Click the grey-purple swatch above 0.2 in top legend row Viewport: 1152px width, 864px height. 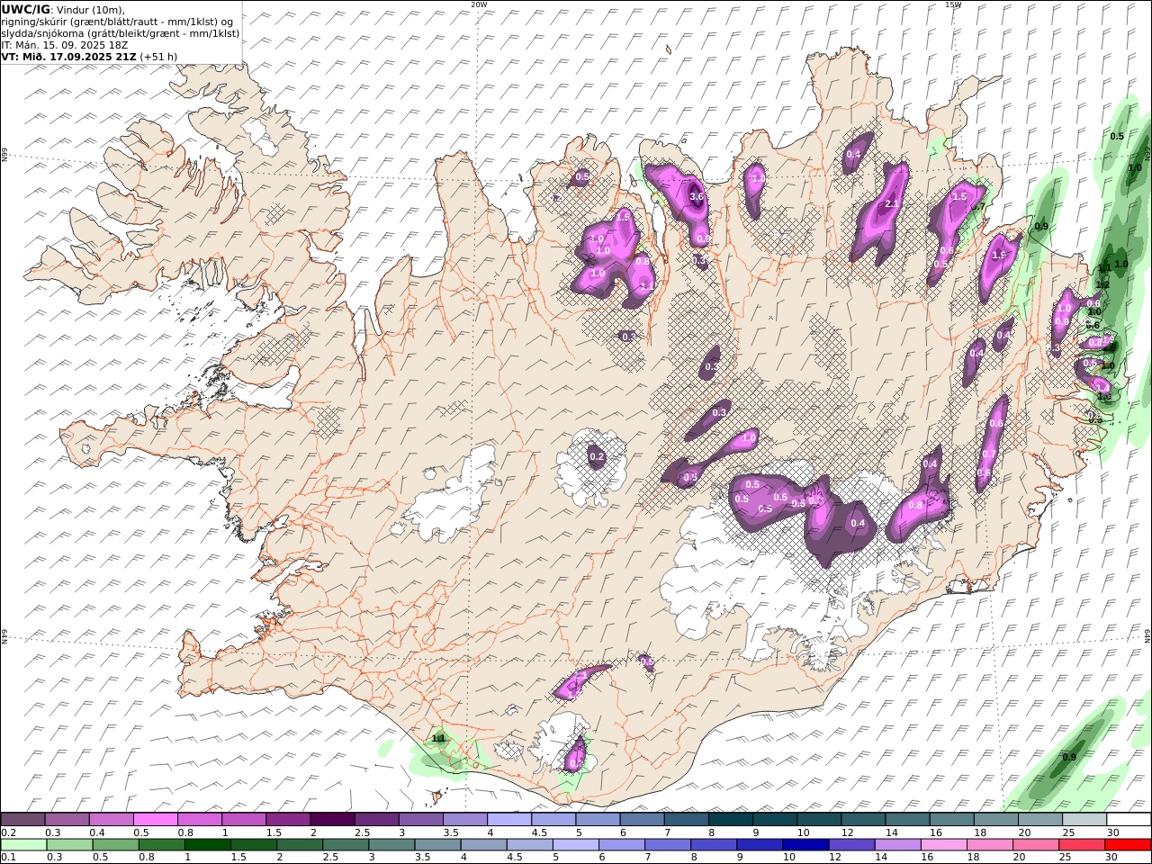coord(22,819)
